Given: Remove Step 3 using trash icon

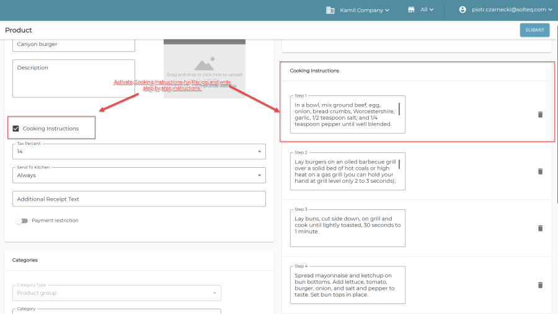Looking at the screenshot, I should click(540, 228).
